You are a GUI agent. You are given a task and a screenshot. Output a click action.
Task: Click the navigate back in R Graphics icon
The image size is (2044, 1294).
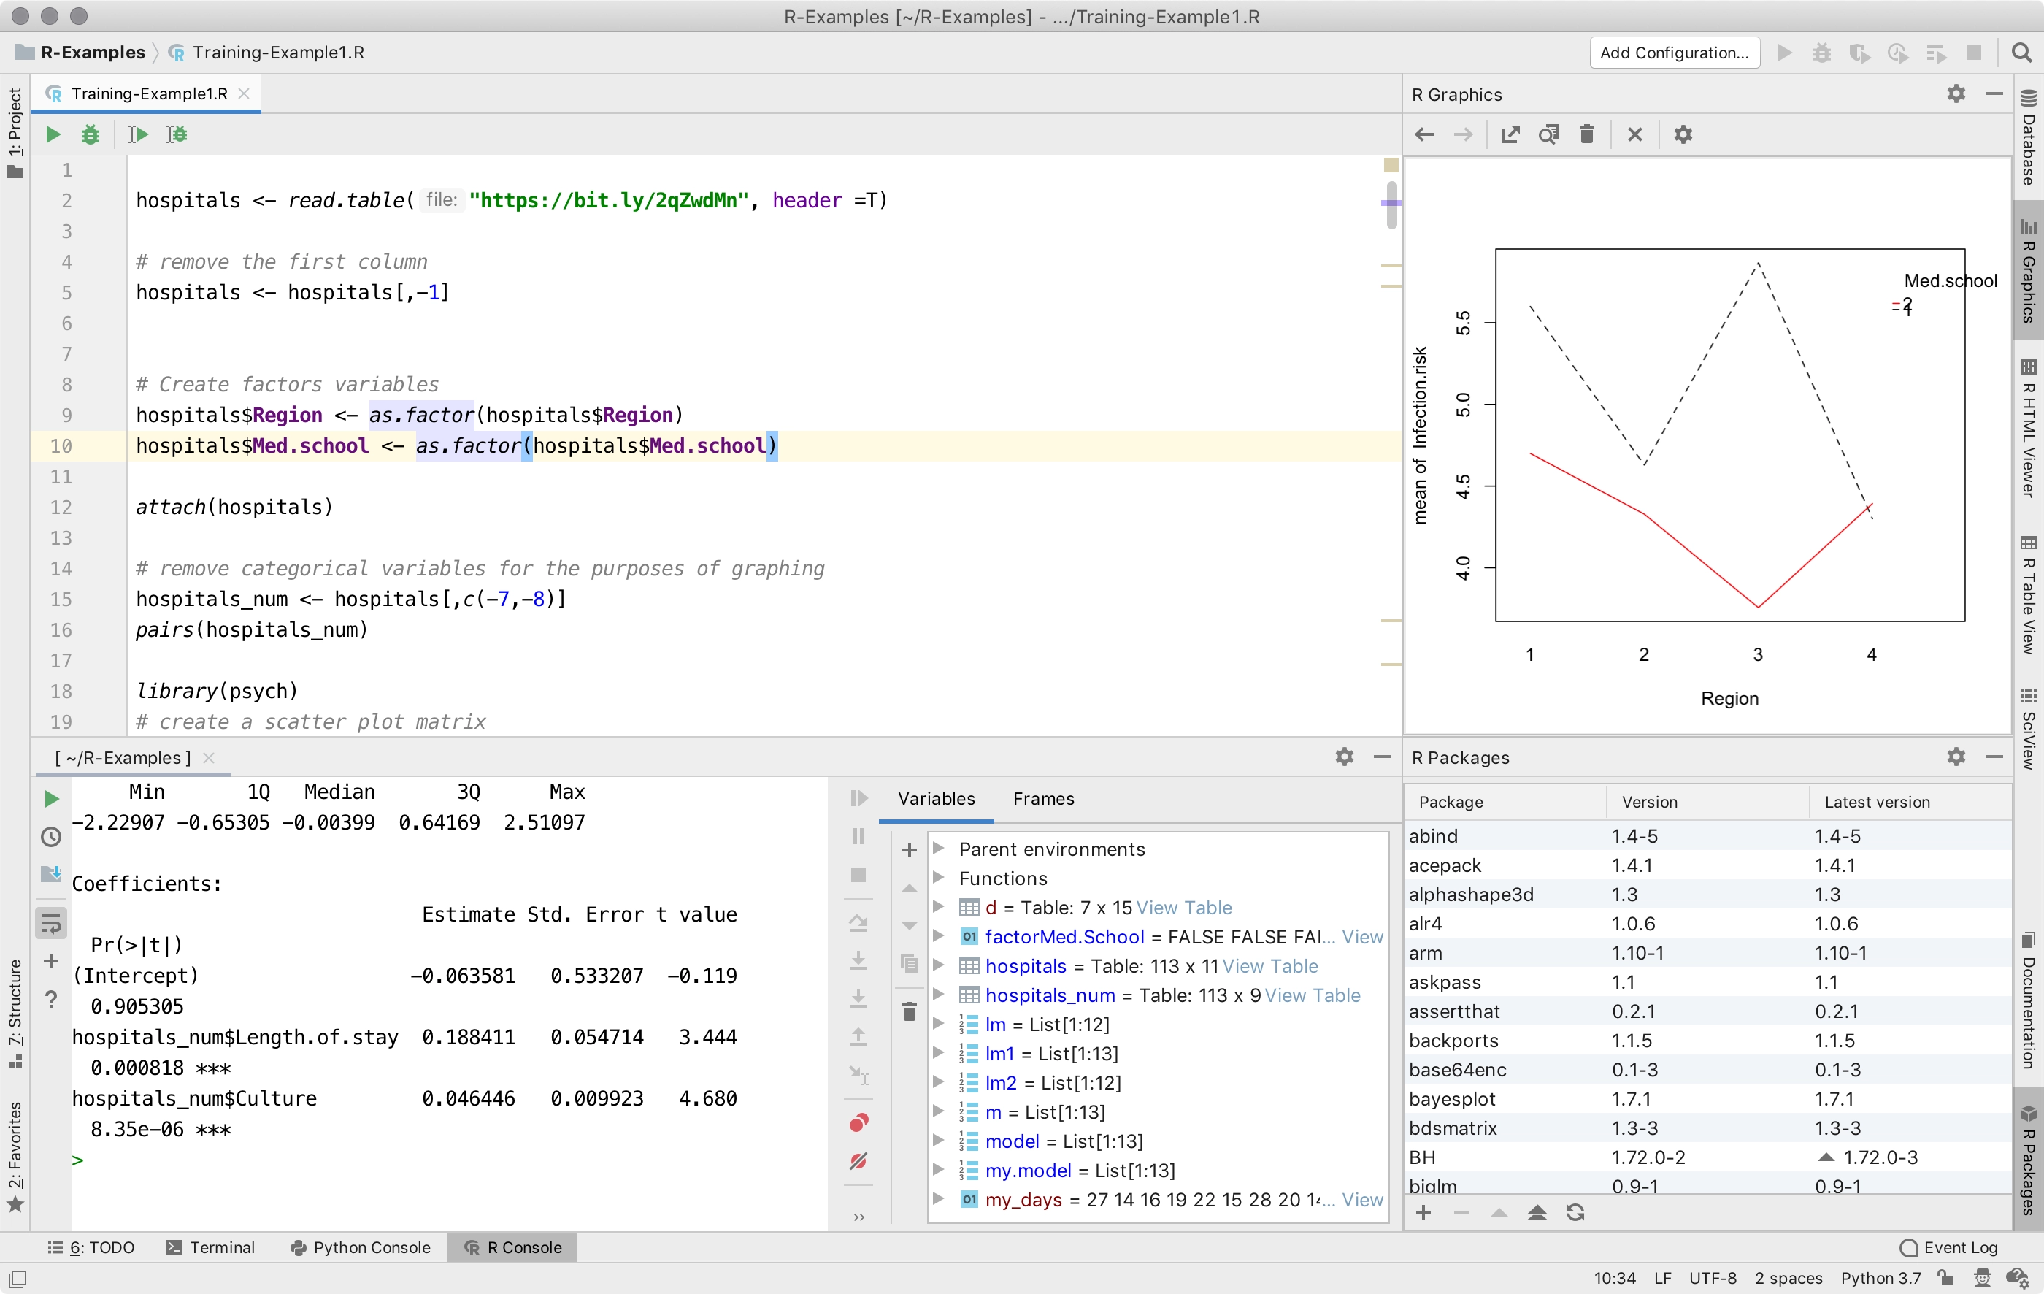pos(1424,134)
